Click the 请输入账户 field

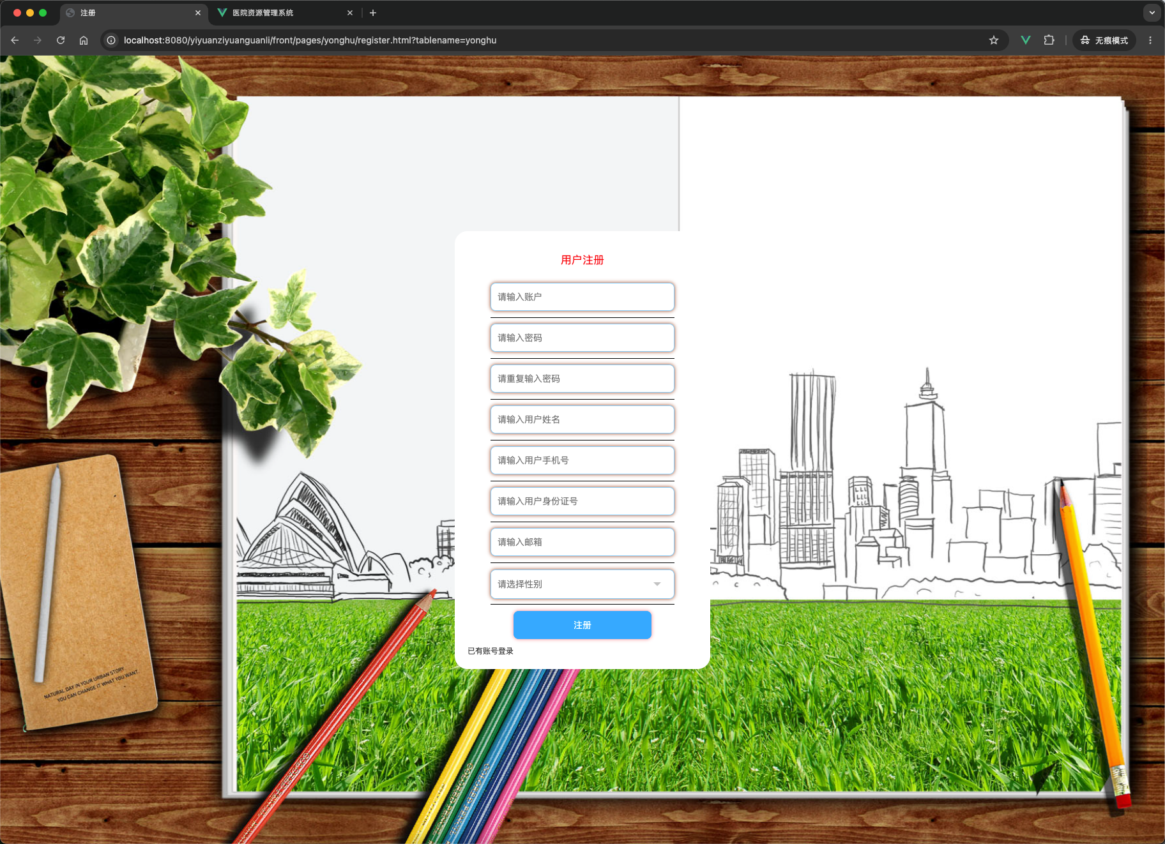(x=582, y=297)
